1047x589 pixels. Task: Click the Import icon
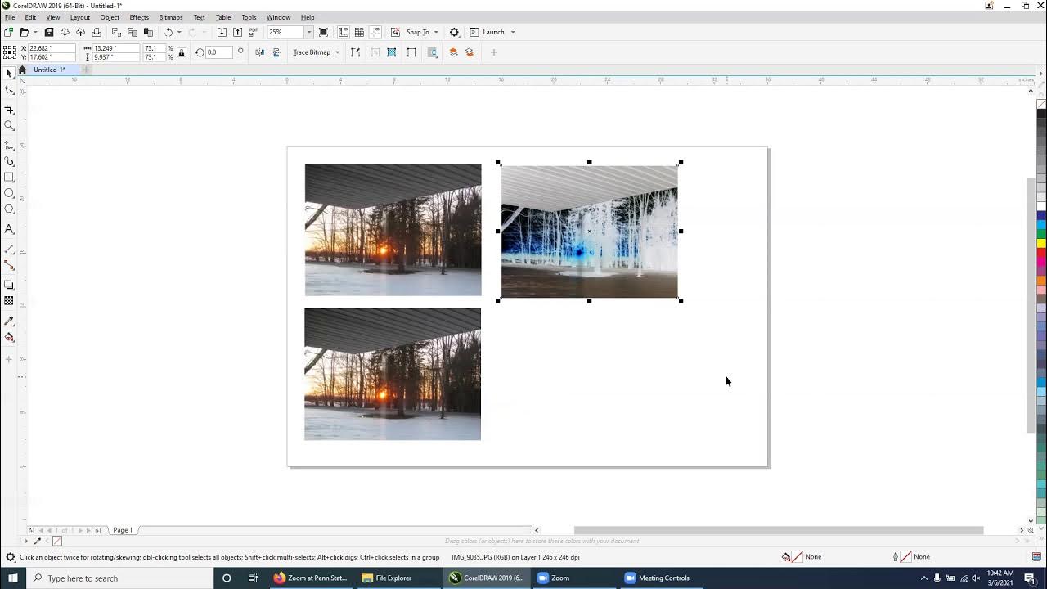click(222, 32)
